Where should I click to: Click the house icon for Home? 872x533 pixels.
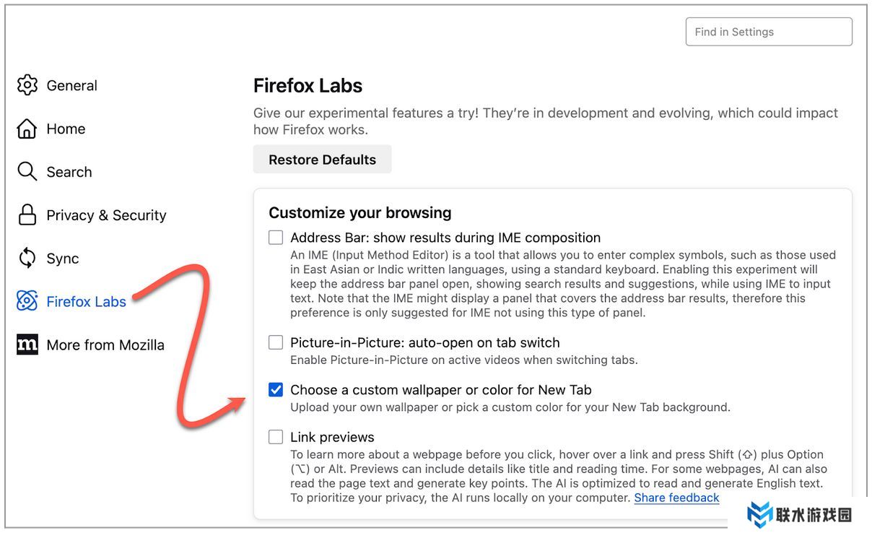[x=27, y=129]
